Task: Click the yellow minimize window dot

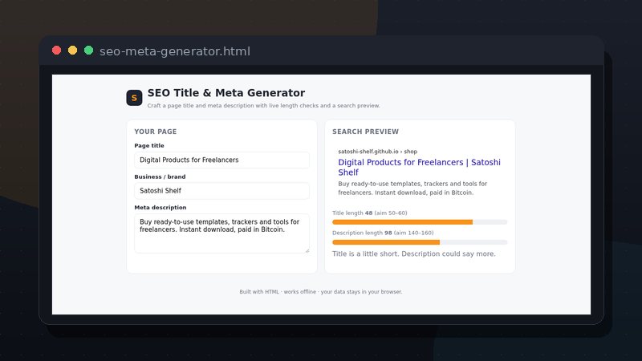Action: 72,51
